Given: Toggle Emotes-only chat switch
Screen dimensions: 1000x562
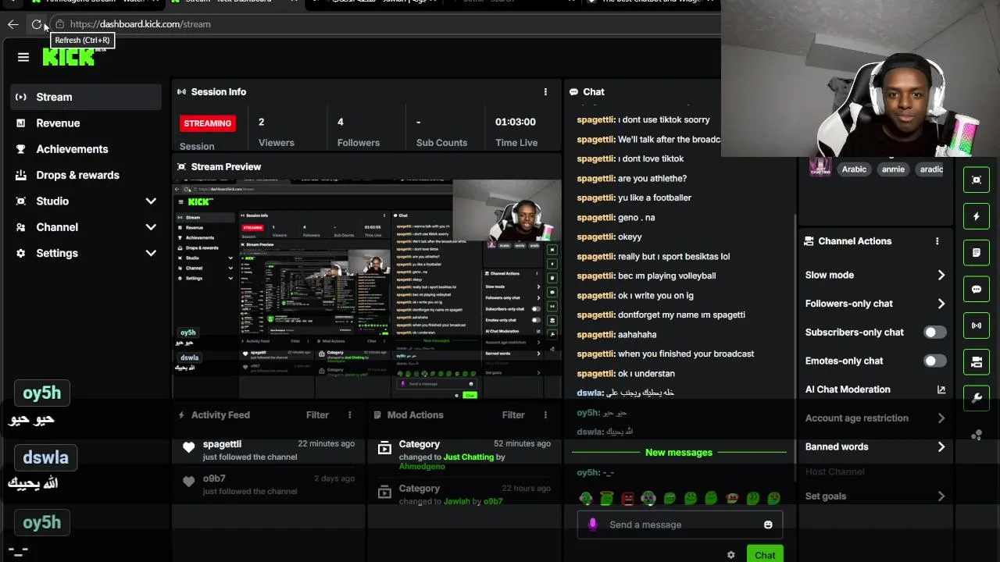Looking at the screenshot, I should click(x=934, y=361).
